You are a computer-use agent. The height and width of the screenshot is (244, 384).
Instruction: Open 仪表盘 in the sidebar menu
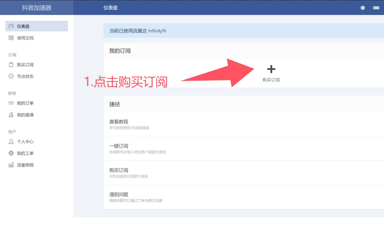[x=37, y=26]
